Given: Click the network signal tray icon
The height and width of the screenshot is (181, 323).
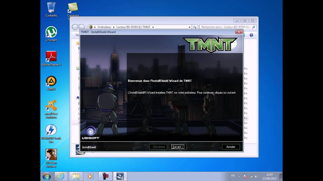Looking at the screenshot, I should click(251, 176).
